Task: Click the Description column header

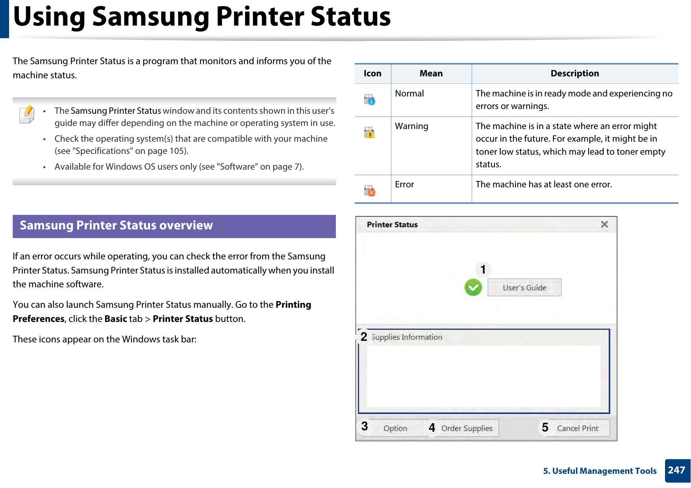Action: tap(575, 74)
